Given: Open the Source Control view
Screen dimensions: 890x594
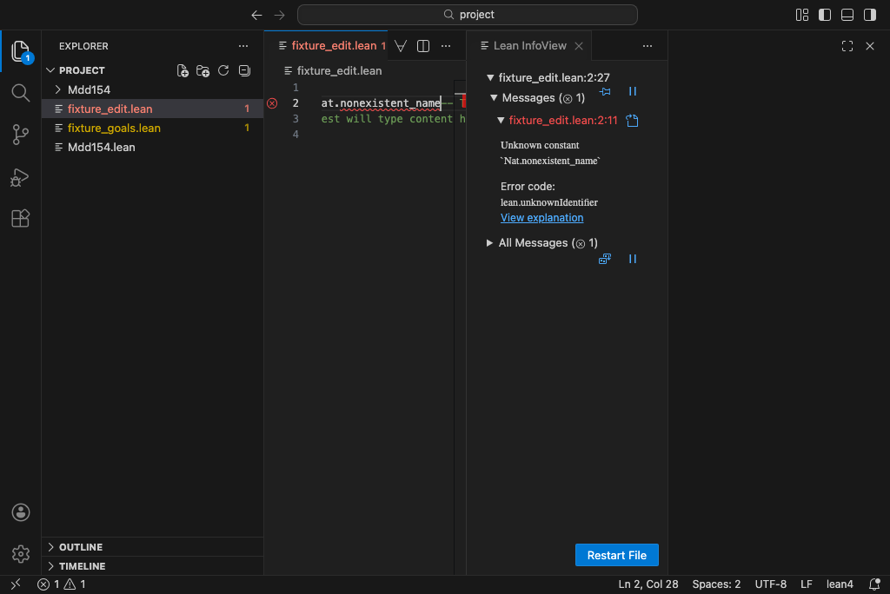Looking at the screenshot, I should (20, 135).
